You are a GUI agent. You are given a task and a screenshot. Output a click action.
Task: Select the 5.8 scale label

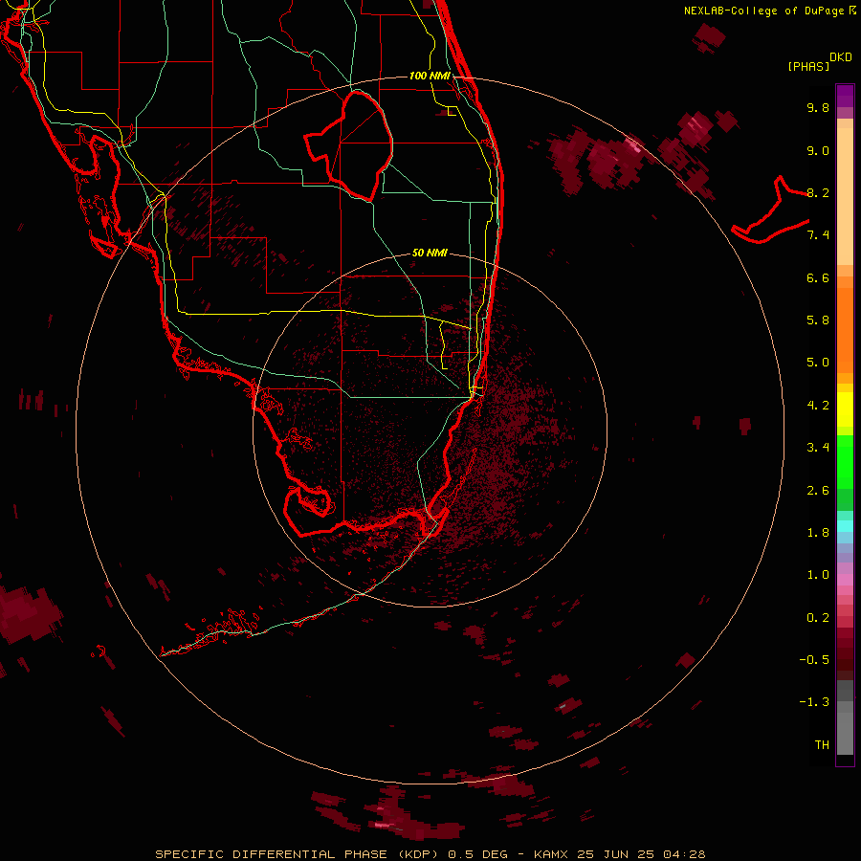818,320
